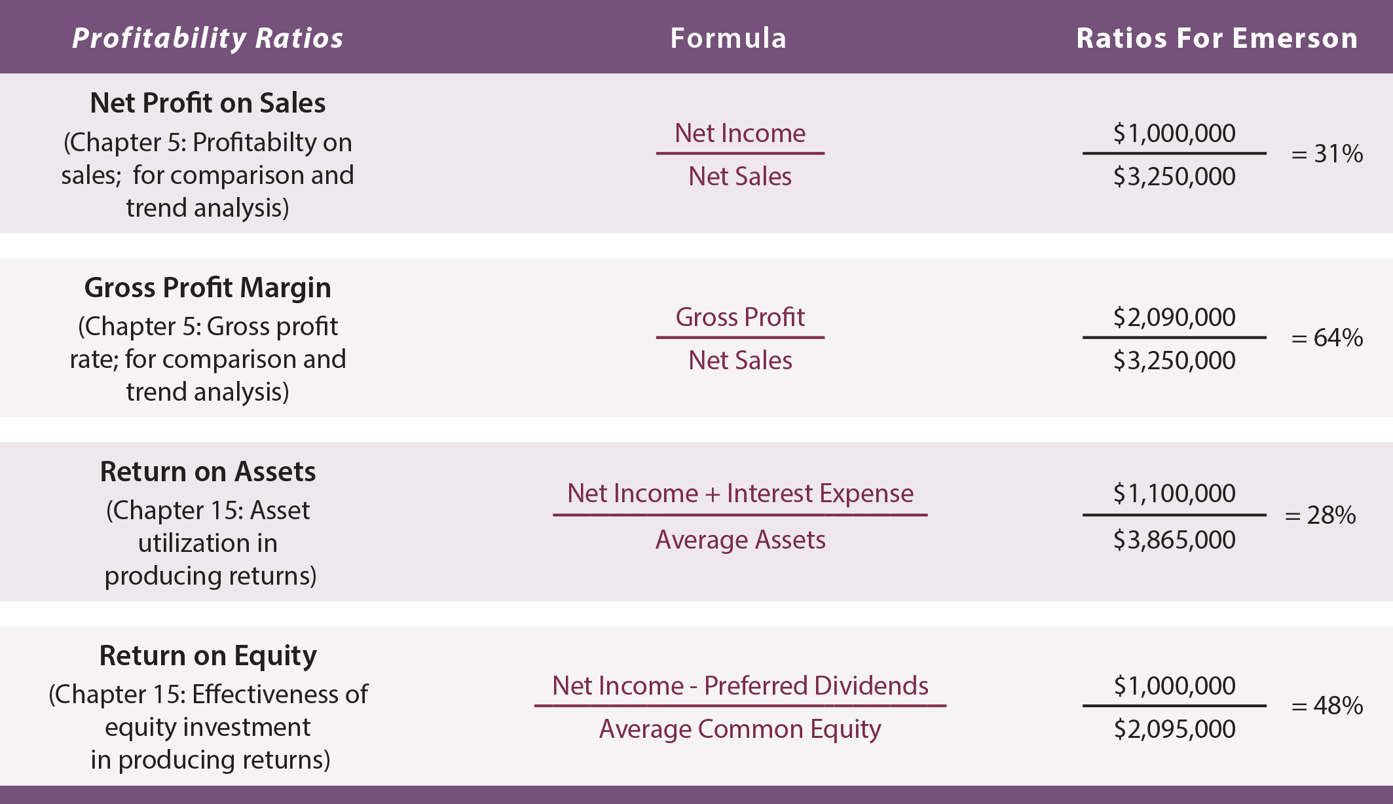Click the Ratios For Emerson header
Screen dimensions: 1393x804
coord(1217,38)
